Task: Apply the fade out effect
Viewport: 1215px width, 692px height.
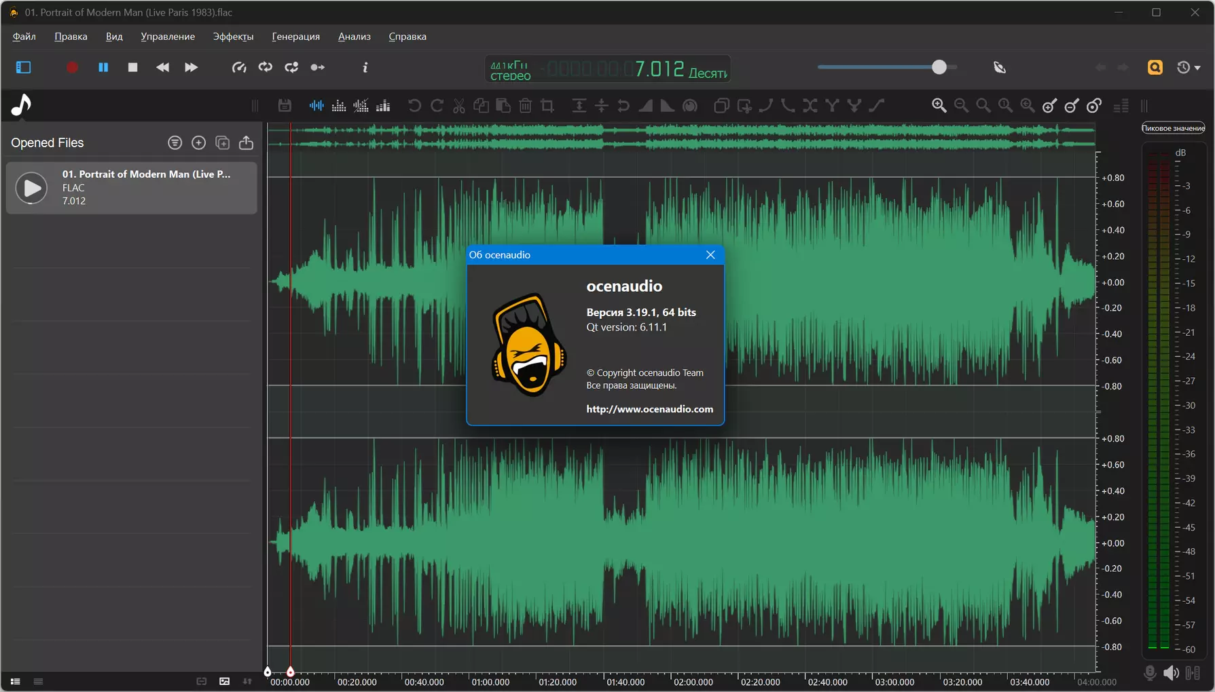Action: pyautogui.click(x=668, y=105)
